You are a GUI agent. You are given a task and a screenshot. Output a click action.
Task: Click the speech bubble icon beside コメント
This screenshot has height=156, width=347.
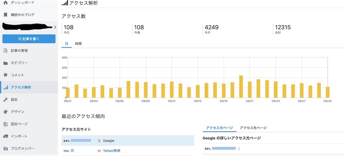coord(5,75)
